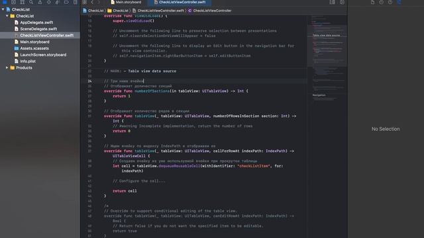Expand the Products folder
The image size is (424, 238).
(x=7, y=67)
